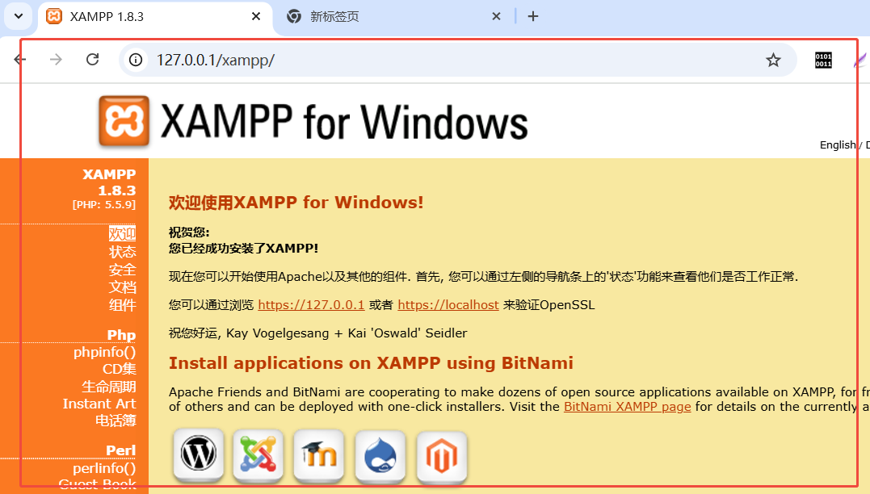Screen dimensions: 870x494
Task: Click the Kay Vogelgesang signature line
Action: 318,333
